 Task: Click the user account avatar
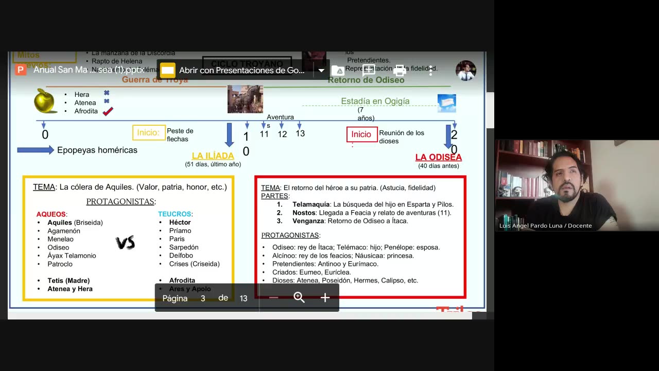[466, 71]
